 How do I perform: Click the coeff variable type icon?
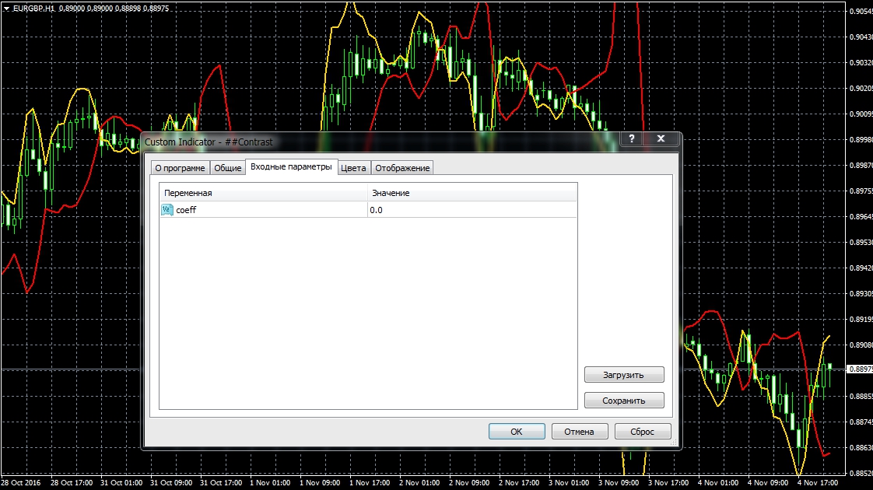pyautogui.click(x=167, y=210)
